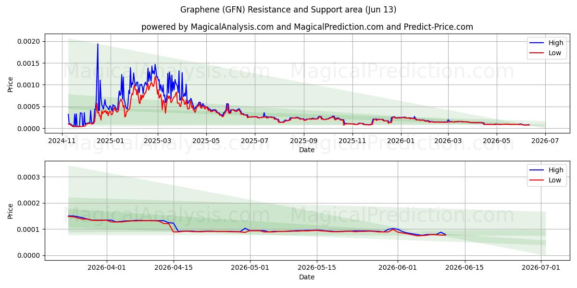
Task: Click the 0.0015 y-axis label in top chart
Action: point(29,63)
